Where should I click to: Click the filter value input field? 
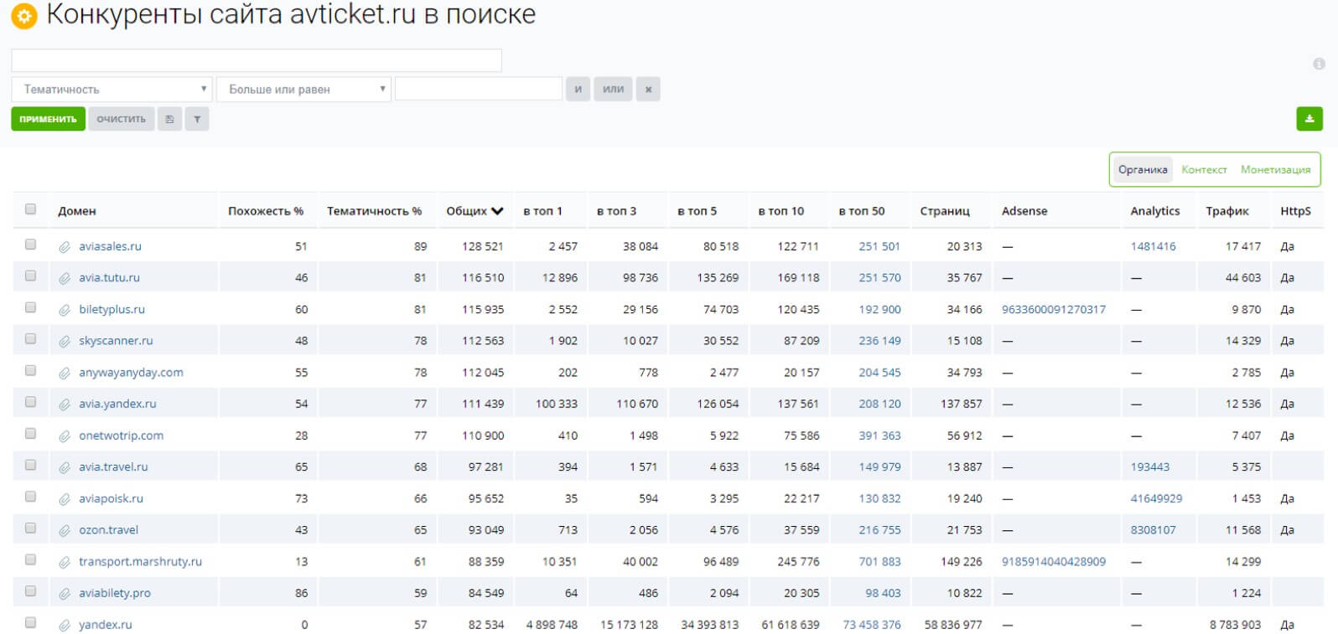point(478,89)
